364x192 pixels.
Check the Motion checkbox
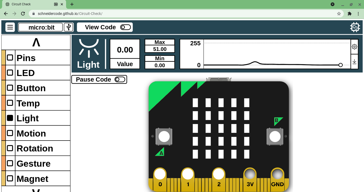[10, 133]
